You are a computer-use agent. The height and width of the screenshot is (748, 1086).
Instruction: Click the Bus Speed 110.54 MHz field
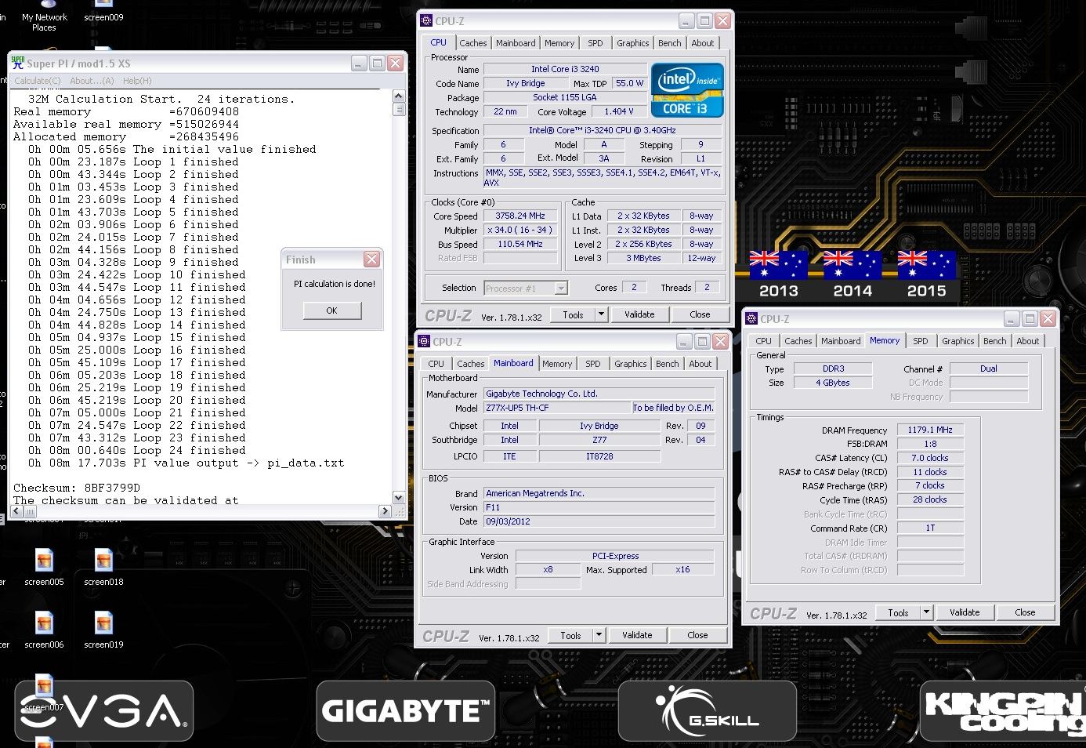coord(520,245)
